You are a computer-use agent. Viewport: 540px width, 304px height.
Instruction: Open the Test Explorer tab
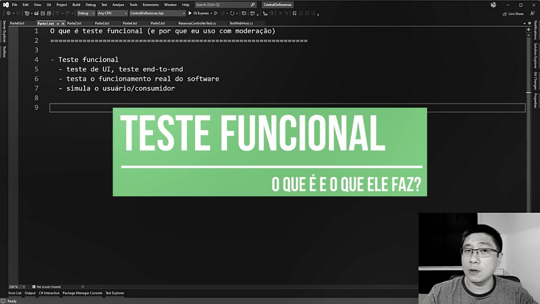115,293
